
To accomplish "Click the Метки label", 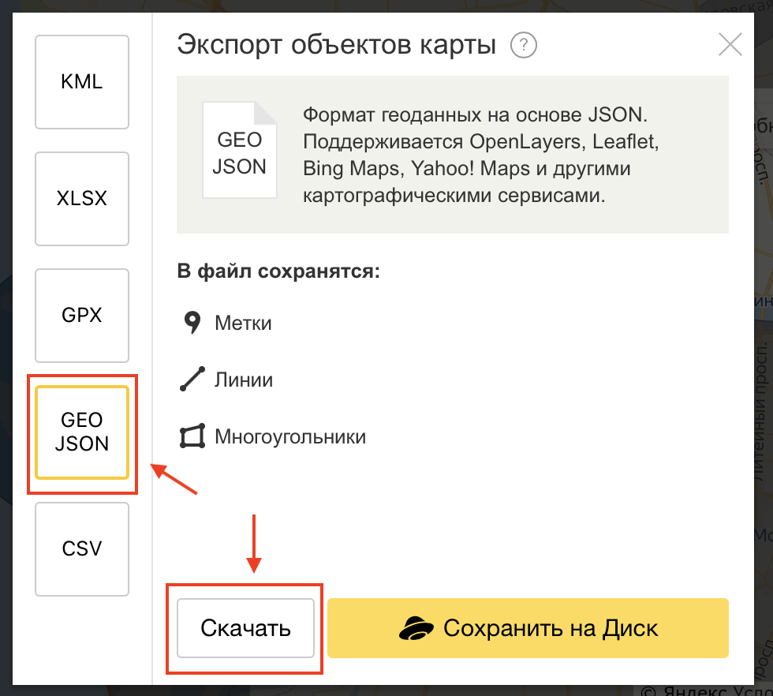I will pos(243,323).
